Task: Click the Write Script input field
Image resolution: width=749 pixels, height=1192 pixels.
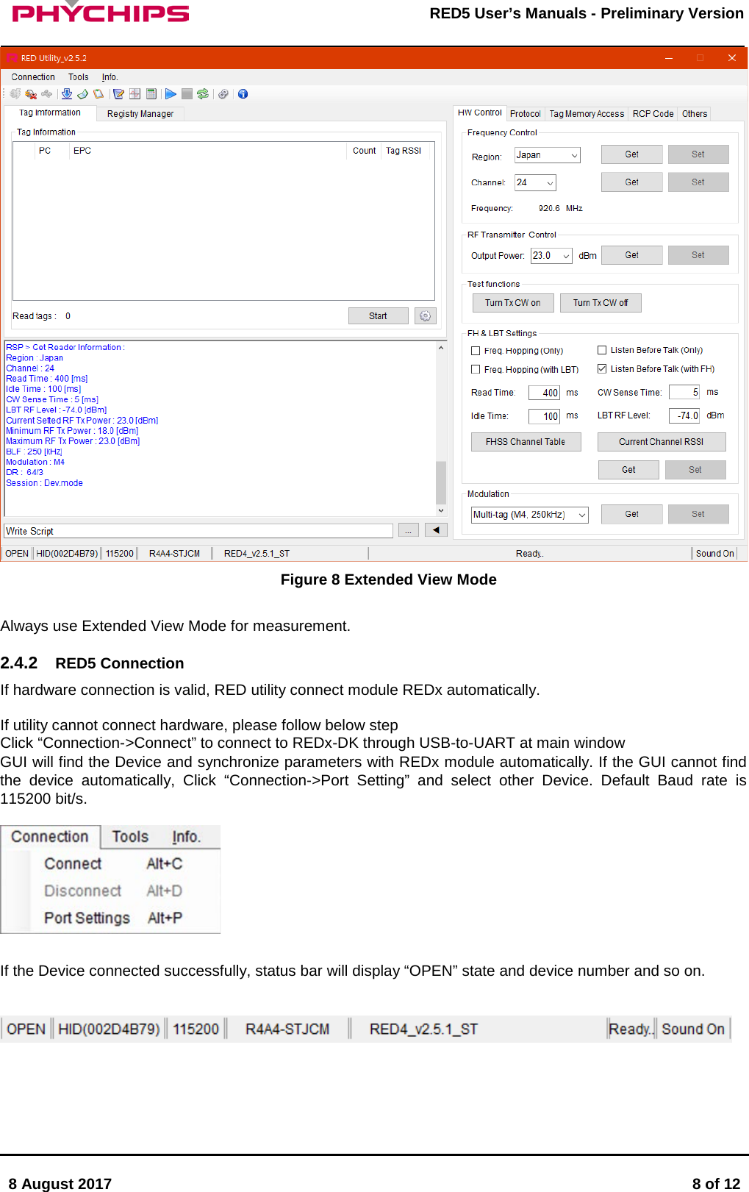Action: 198,531
